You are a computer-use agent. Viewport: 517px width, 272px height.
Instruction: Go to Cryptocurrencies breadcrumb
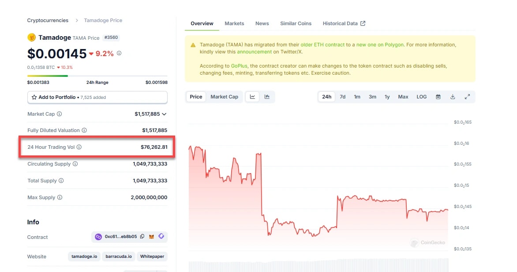pos(48,20)
